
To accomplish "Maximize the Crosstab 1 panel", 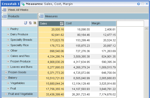I will (x=143, y=4).
